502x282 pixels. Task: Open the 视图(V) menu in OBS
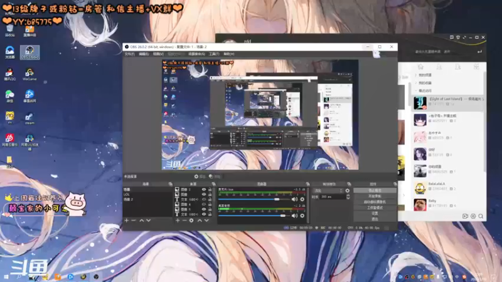click(x=158, y=54)
